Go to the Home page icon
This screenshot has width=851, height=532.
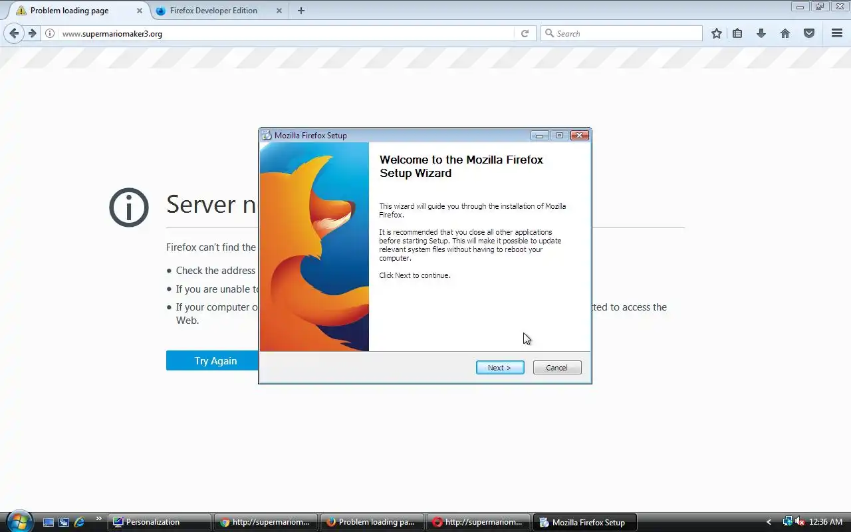click(785, 33)
